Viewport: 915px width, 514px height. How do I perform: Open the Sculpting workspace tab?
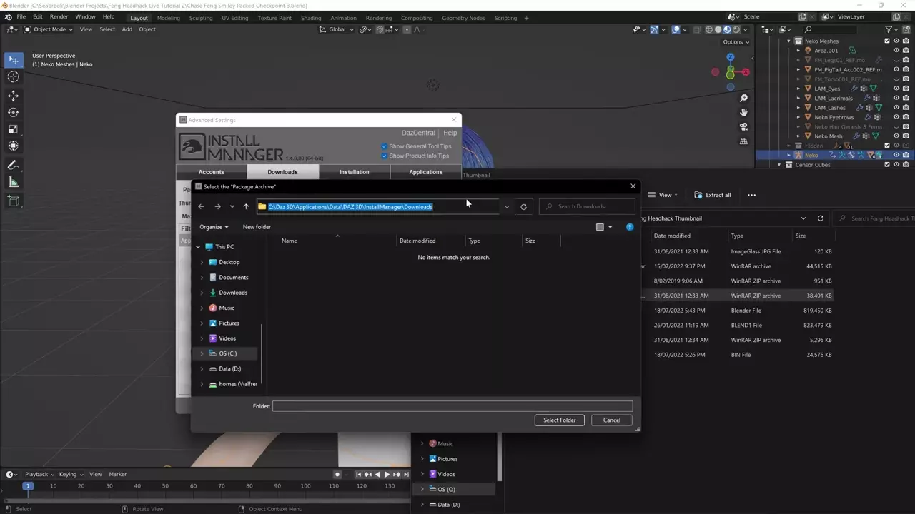point(200,18)
